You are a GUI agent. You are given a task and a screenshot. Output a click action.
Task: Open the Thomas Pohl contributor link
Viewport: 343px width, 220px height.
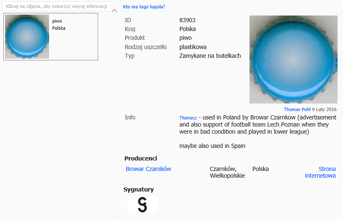(297, 109)
